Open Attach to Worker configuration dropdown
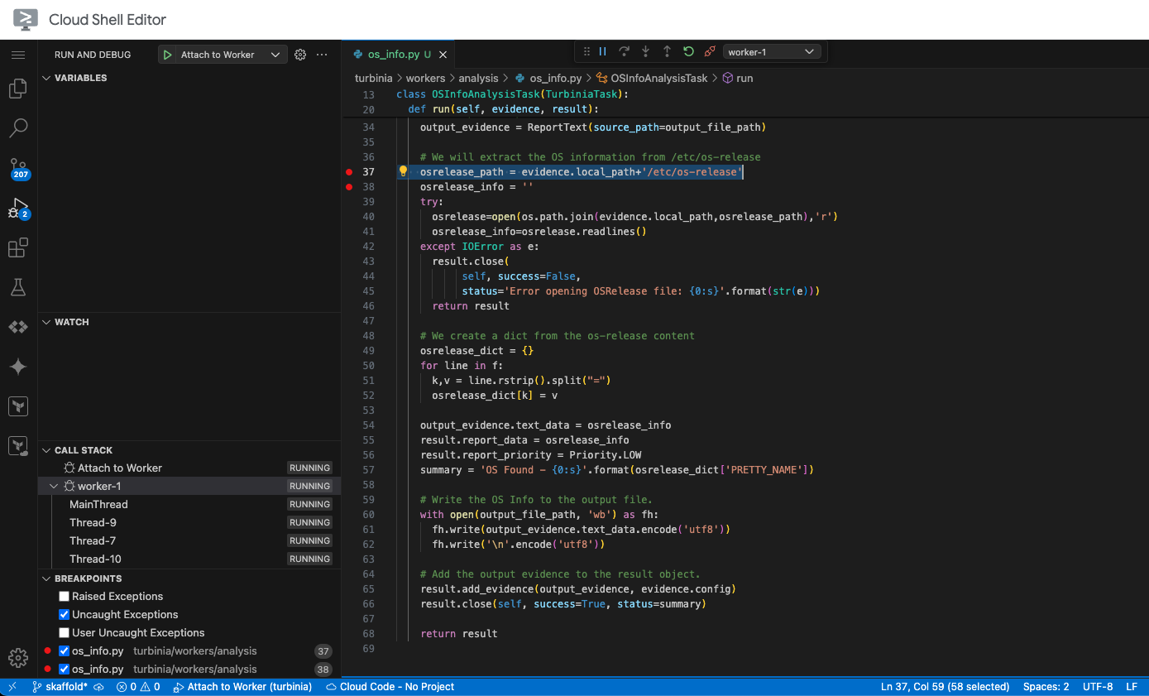The image size is (1149, 696). (231, 55)
